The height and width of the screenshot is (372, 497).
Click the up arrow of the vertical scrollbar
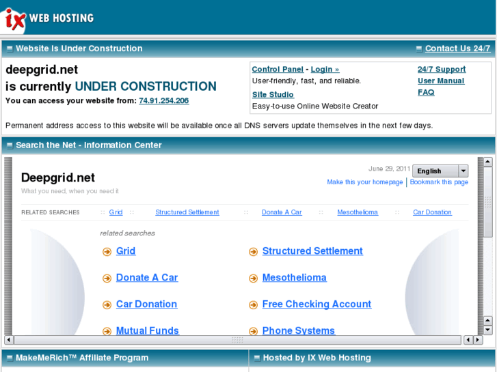pos(488,162)
